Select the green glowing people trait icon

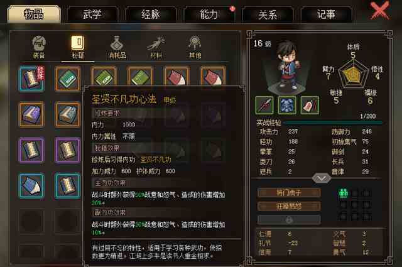pos(343,193)
